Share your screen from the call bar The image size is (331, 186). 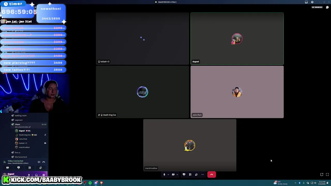pos(184,175)
